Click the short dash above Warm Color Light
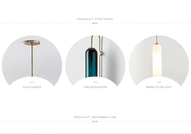The image size is (191, 134). [x=159, y=82]
